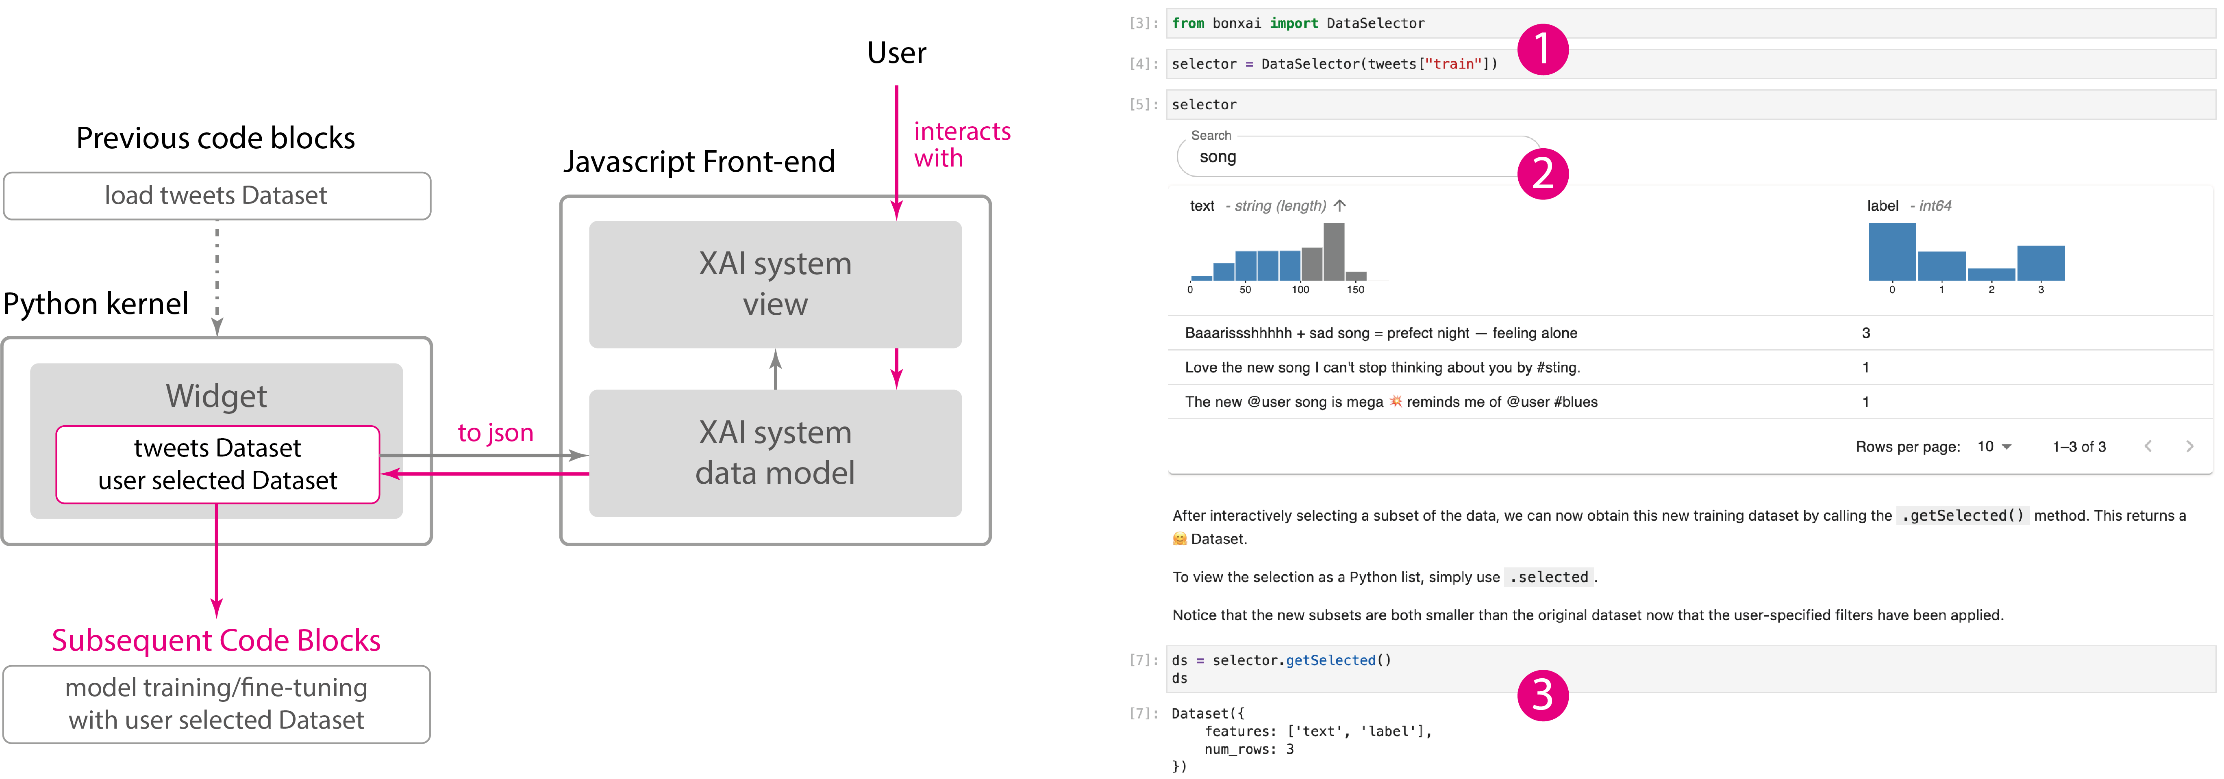Select the tallest gray bar in text-length histogram
Viewport: 2224px width, 779px height.
point(1334,251)
